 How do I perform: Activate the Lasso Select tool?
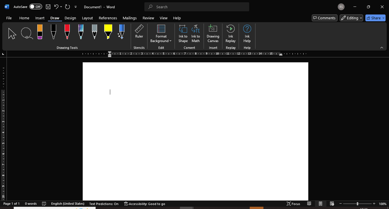[x=27, y=34]
